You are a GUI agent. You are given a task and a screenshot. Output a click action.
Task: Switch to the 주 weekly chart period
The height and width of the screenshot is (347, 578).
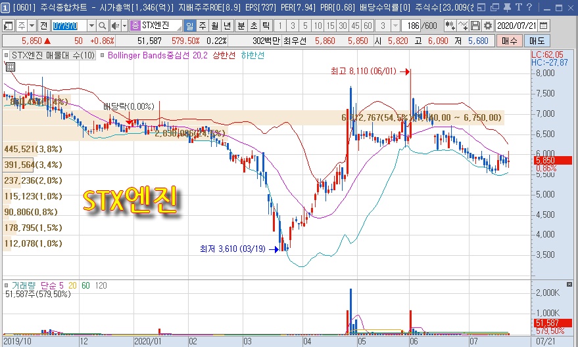click(x=203, y=26)
